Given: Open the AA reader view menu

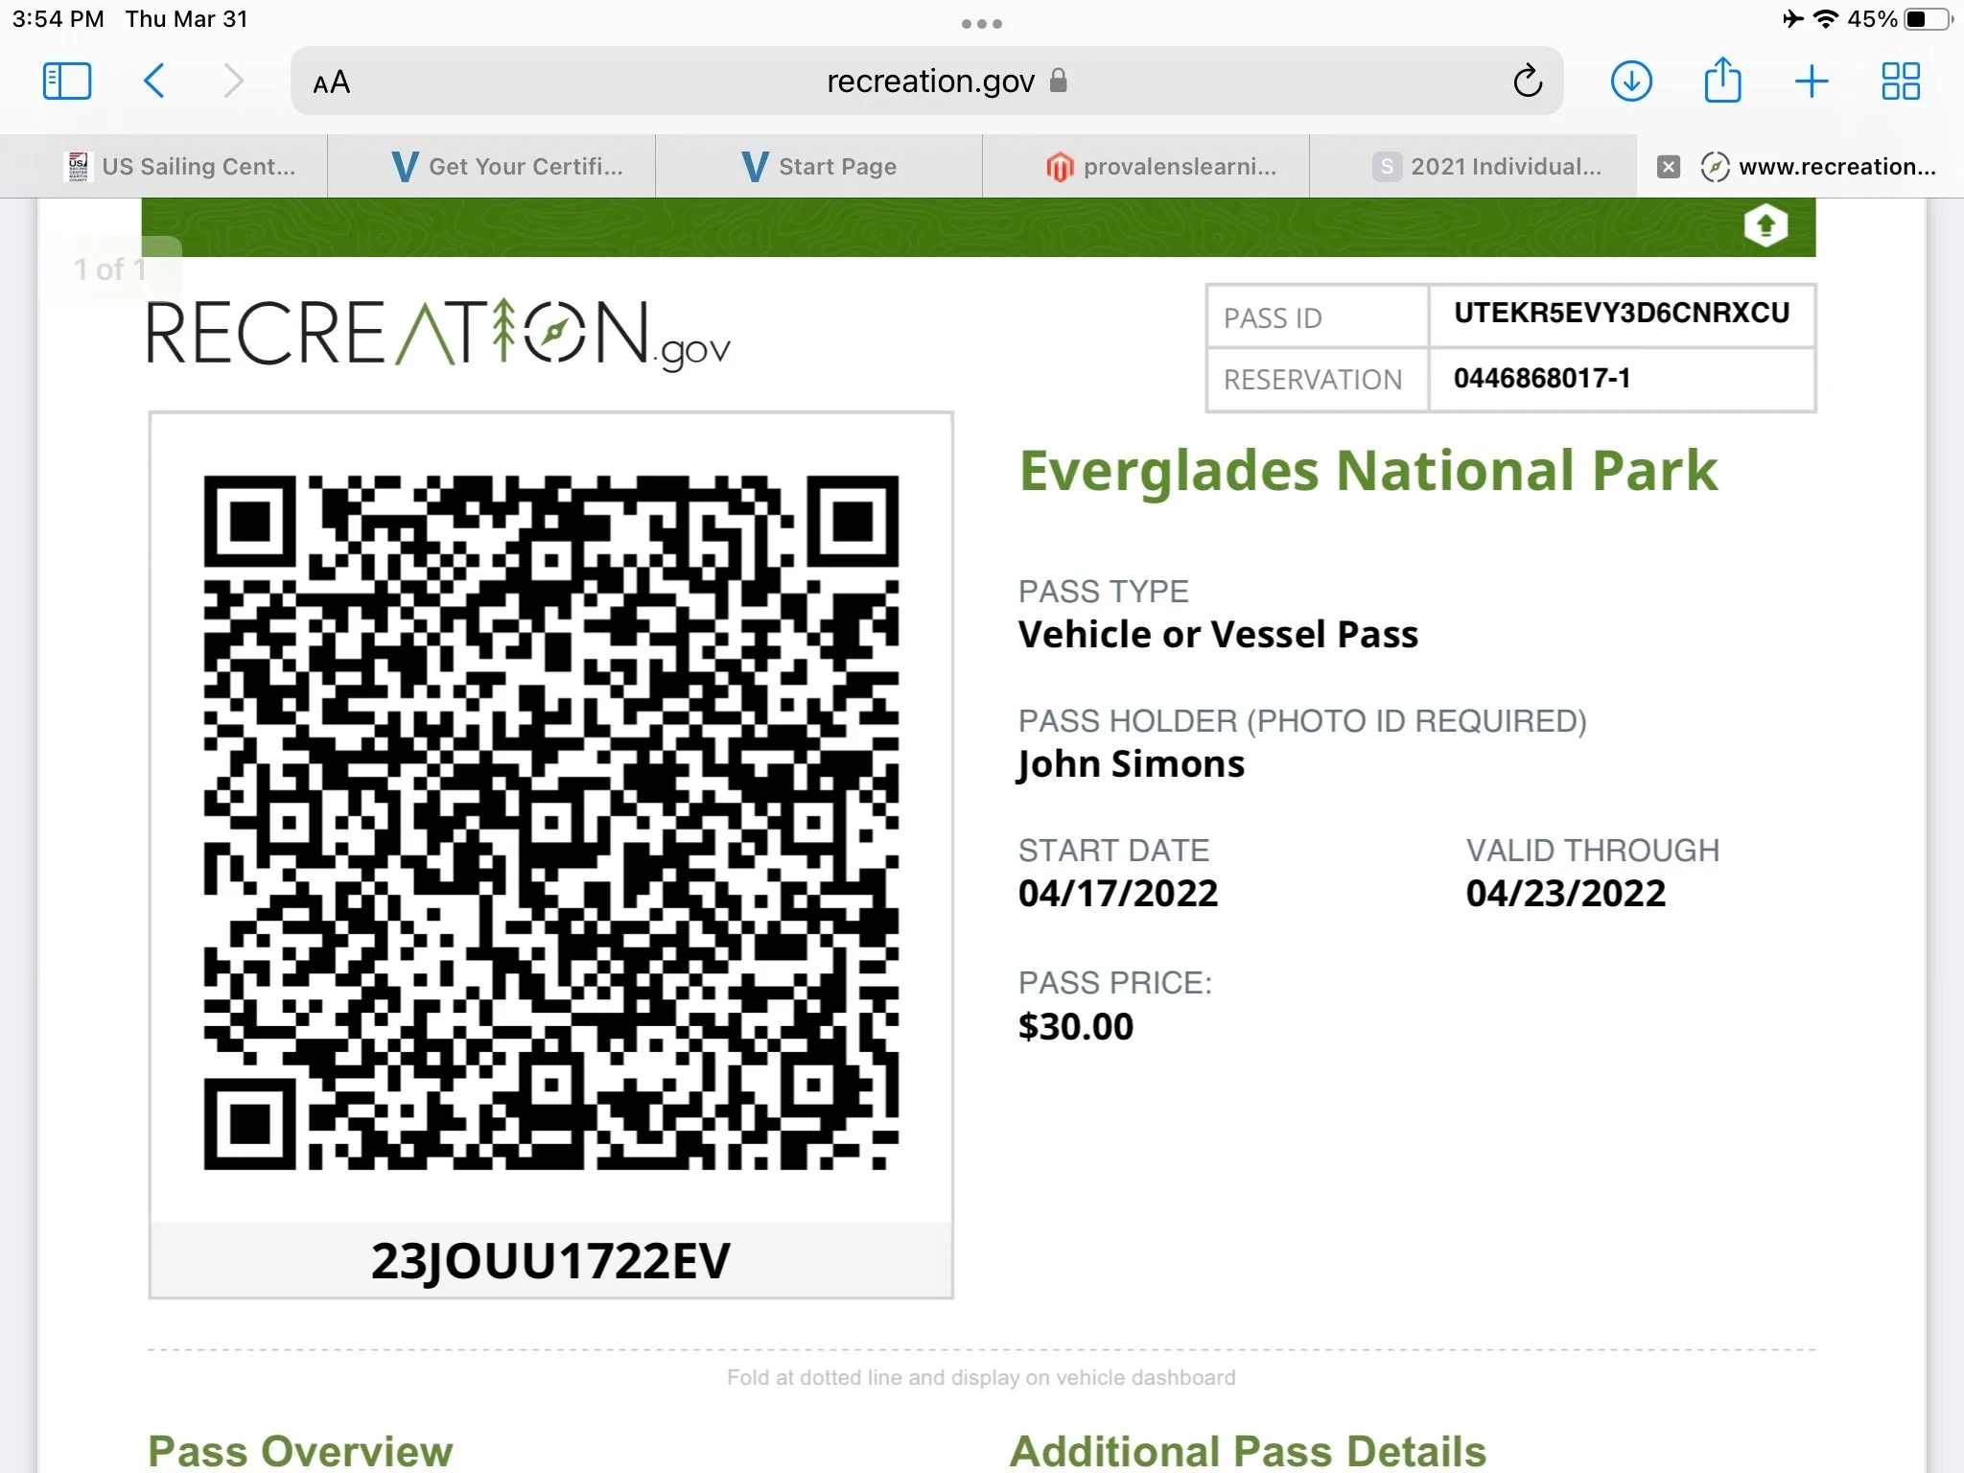Looking at the screenshot, I should 332,83.
